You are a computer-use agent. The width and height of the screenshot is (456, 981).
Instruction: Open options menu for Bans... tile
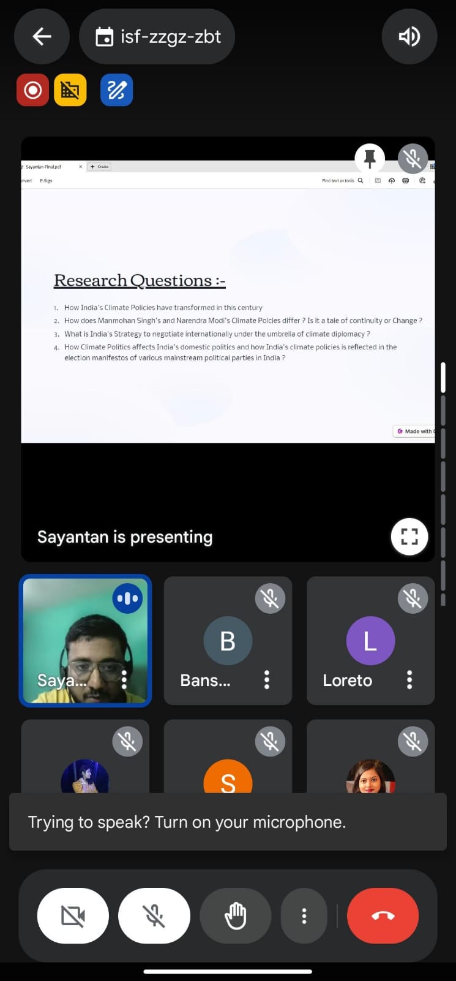click(x=267, y=679)
